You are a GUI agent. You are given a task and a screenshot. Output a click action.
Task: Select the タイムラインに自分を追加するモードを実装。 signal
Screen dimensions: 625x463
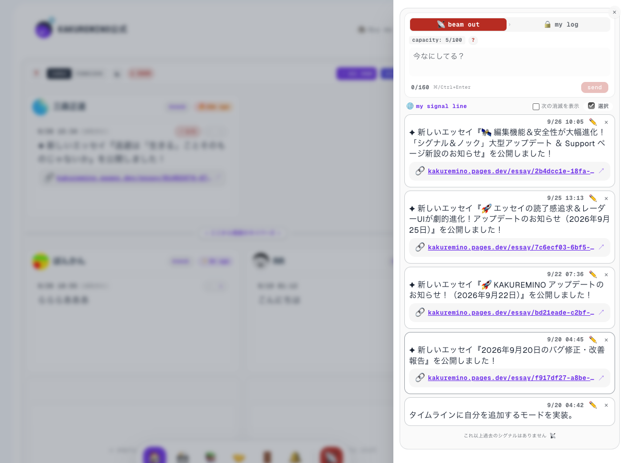tap(493, 415)
